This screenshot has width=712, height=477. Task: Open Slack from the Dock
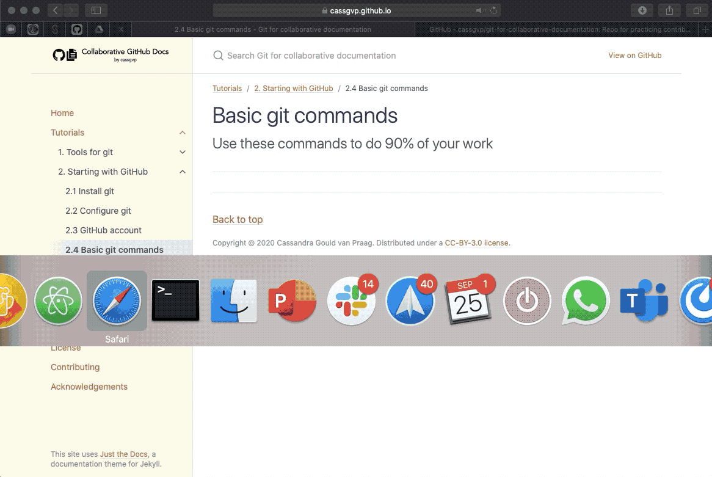click(x=351, y=301)
